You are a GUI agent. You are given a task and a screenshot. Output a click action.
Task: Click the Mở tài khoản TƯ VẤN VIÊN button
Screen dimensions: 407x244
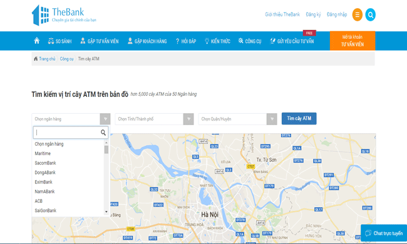tap(353, 41)
